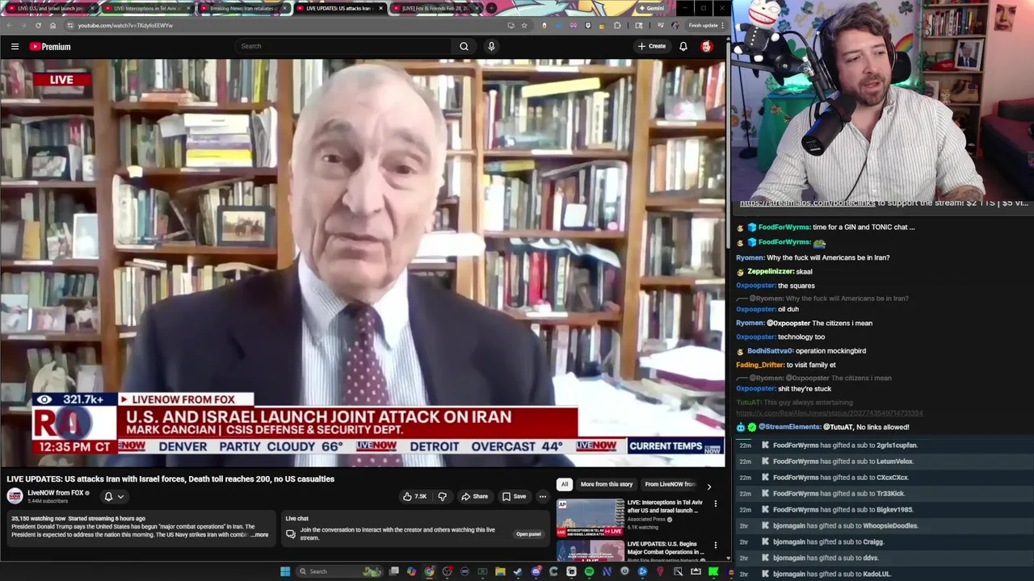Open Discord from the taskbar
The height and width of the screenshot is (581, 1034).
(x=536, y=571)
